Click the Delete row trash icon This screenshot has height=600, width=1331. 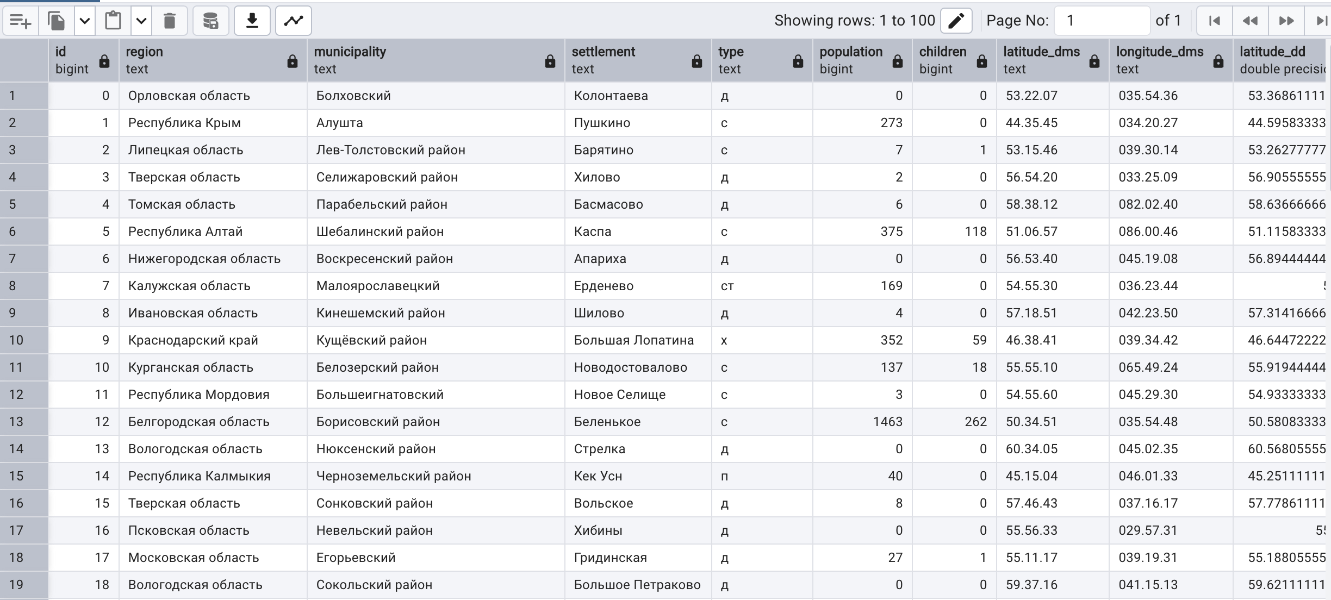tap(170, 21)
